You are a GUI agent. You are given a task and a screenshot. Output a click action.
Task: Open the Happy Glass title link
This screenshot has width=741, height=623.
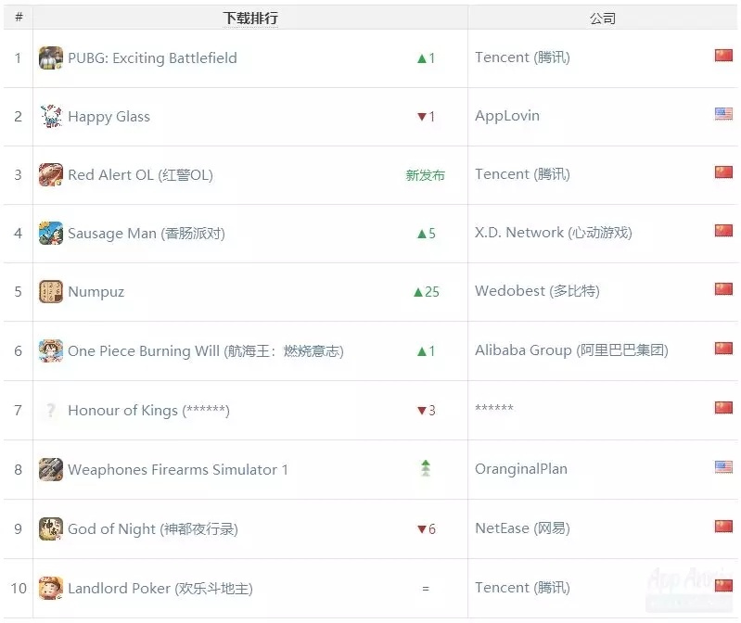pyautogui.click(x=109, y=117)
